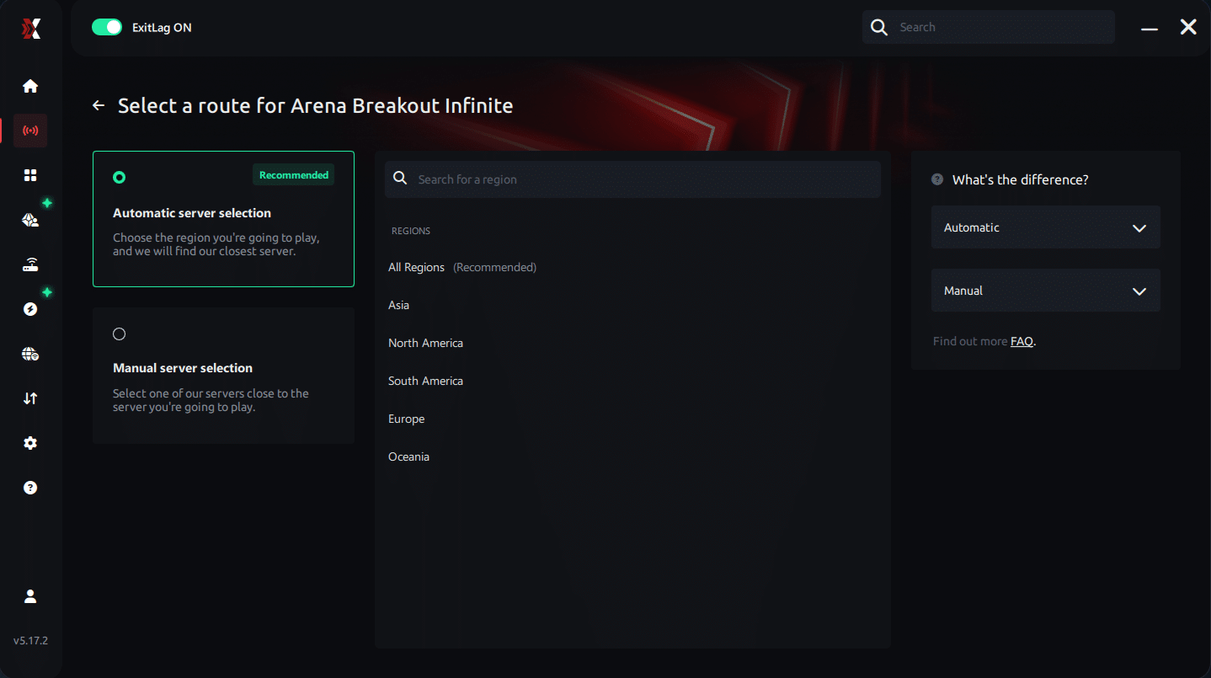Choose the Asia region
Screen dimensions: 1211x678
pyautogui.click(x=398, y=305)
